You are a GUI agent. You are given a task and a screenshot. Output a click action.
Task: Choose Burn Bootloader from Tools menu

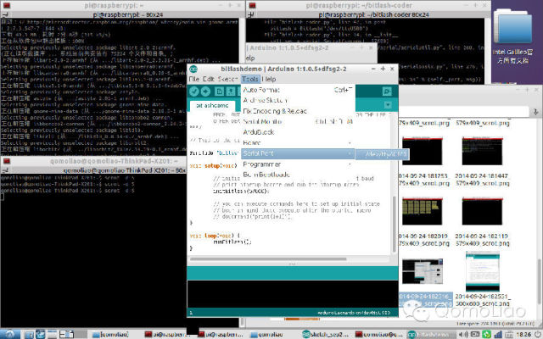pos(298,175)
